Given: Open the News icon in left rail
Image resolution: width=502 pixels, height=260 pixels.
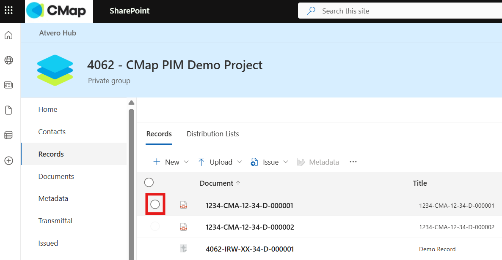Looking at the screenshot, I should 8,85.
